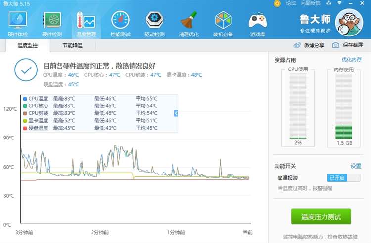Switch to the 节能降温 tab
Viewport: 371px width, 243px height.
click(72, 45)
